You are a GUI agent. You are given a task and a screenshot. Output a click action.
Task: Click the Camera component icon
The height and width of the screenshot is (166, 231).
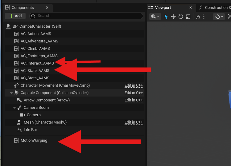coord(23,115)
